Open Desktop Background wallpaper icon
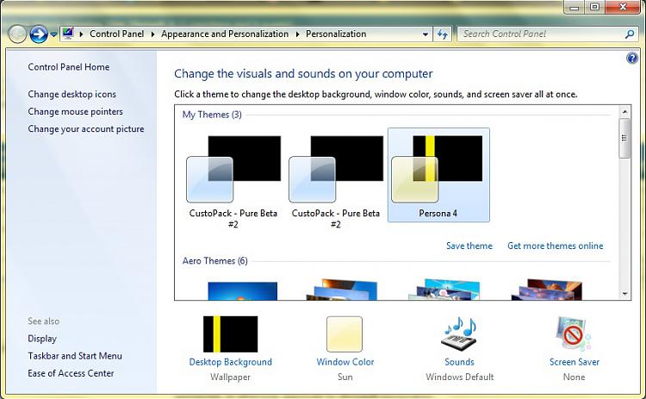The width and height of the screenshot is (646, 399). click(x=230, y=334)
